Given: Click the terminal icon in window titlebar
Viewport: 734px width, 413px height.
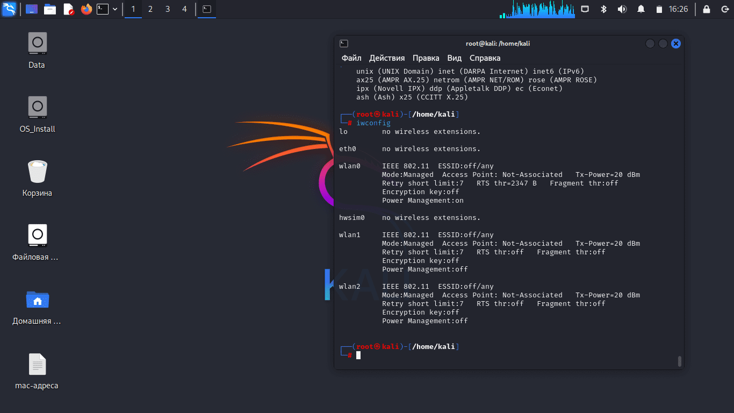Looking at the screenshot, I should (x=344, y=44).
